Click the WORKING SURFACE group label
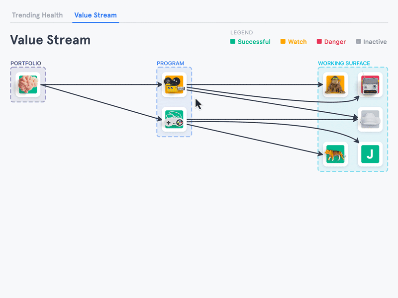The image size is (398, 298). coord(344,63)
